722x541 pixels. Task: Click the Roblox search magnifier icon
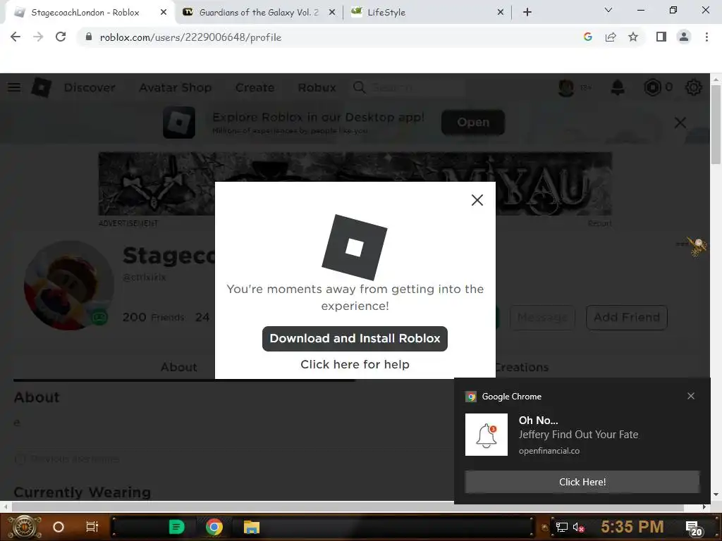pos(359,87)
